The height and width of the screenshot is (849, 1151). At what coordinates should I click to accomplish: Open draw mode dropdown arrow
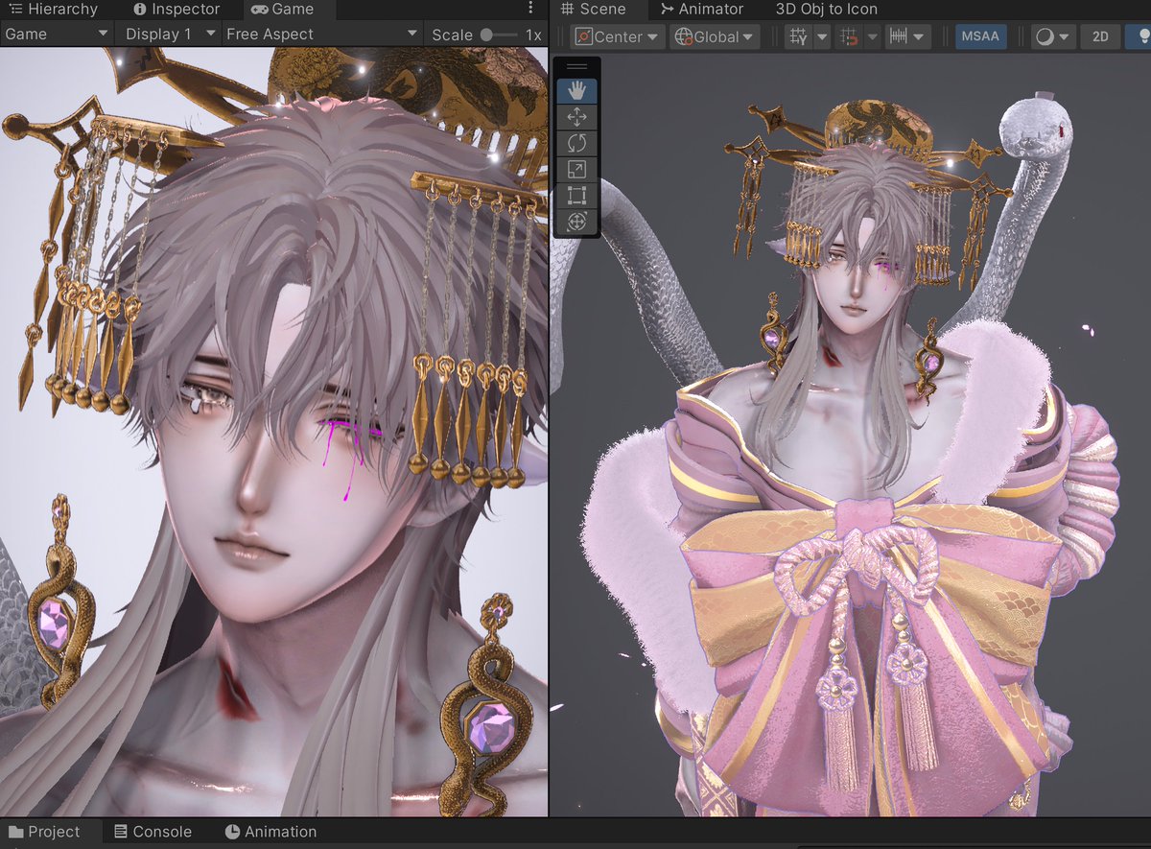pyautogui.click(x=1065, y=36)
